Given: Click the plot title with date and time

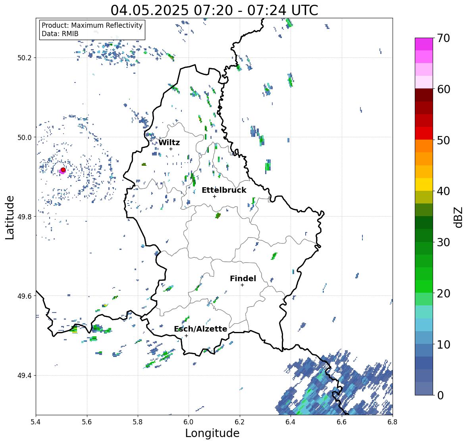Looking at the screenshot, I should [214, 10].
